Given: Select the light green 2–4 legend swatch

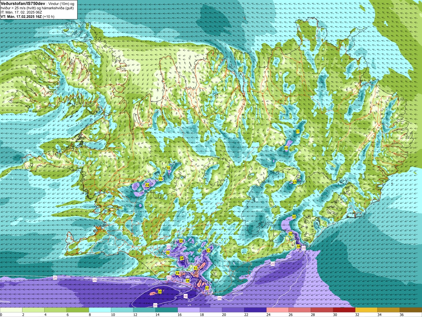Looking at the screenshot, I should click(x=33, y=310).
